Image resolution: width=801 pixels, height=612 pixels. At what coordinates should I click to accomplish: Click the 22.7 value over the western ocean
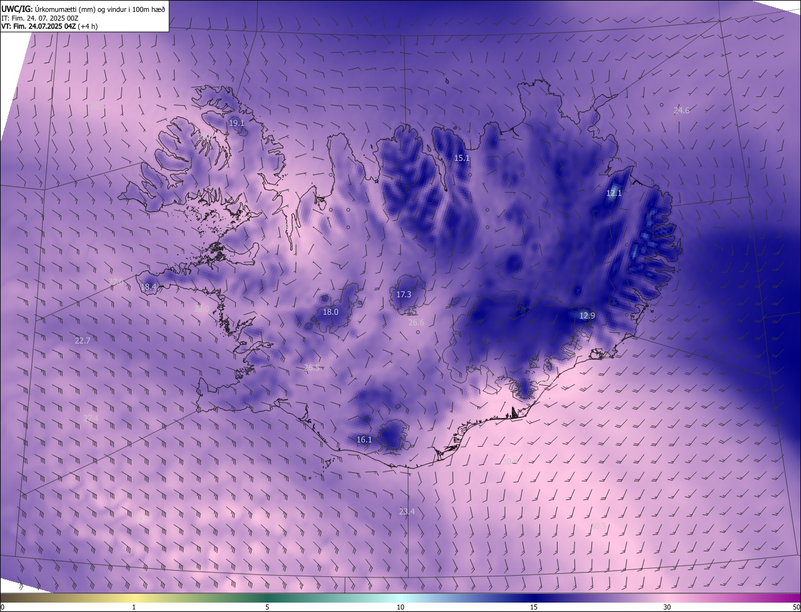pyautogui.click(x=83, y=341)
